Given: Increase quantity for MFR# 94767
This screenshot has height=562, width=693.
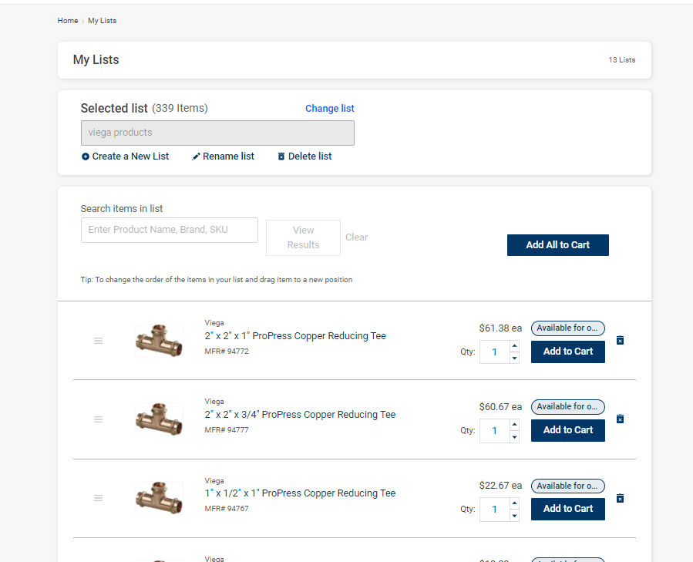Looking at the screenshot, I should pos(514,503).
